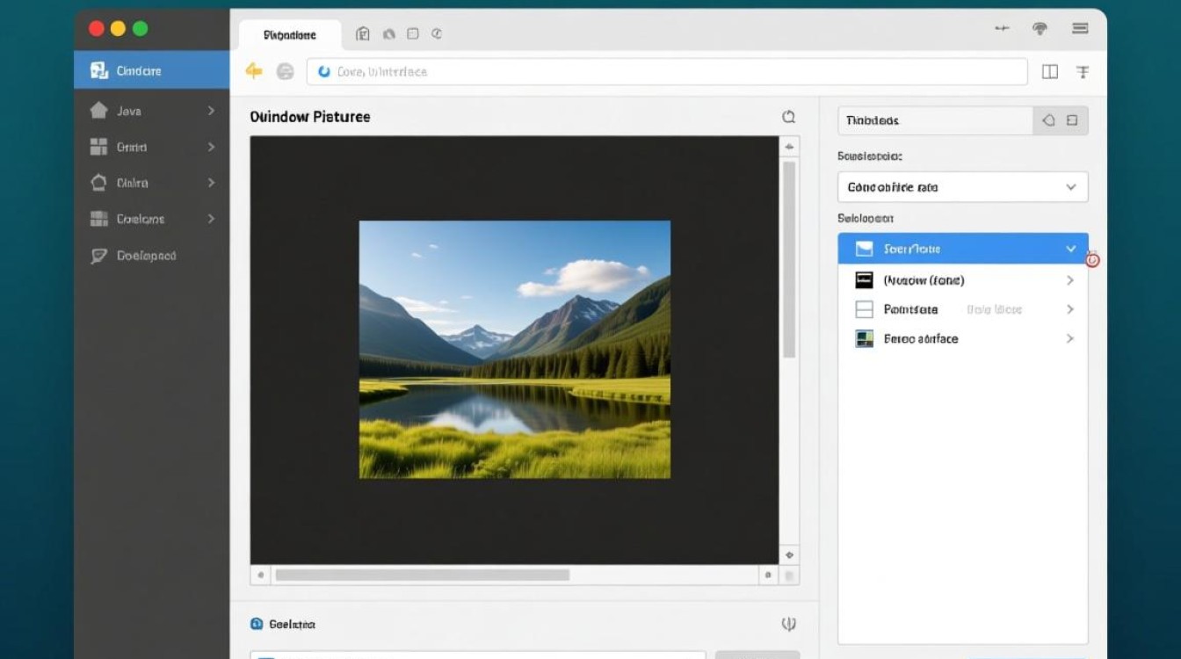
Task: Click the speech bubble icon in the sidebar
Action: [99, 256]
